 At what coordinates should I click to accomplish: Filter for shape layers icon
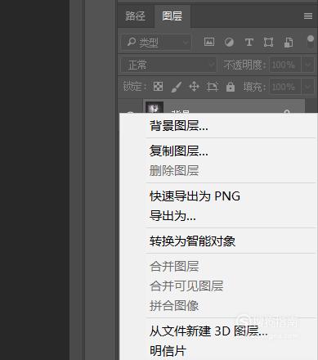268,43
